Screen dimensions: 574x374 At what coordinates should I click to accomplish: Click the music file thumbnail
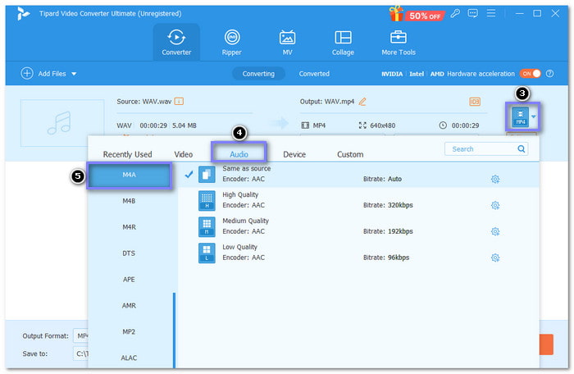pyautogui.click(x=62, y=123)
